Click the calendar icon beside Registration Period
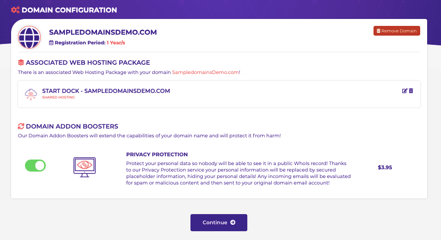441x240 pixels. [51, 43]
